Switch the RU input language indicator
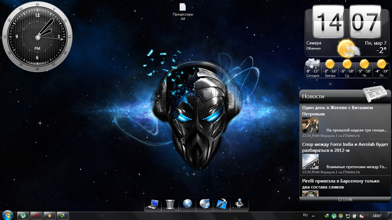 tap(305, 215)
